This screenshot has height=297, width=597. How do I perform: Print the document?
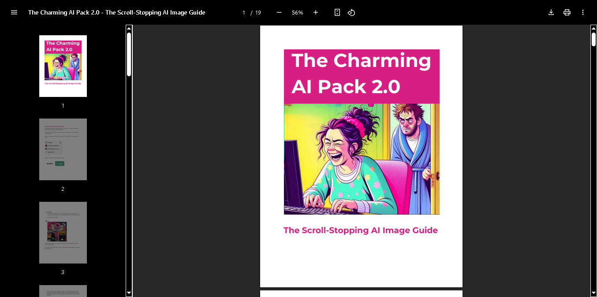pyautogui.click(x=567, y=12)
